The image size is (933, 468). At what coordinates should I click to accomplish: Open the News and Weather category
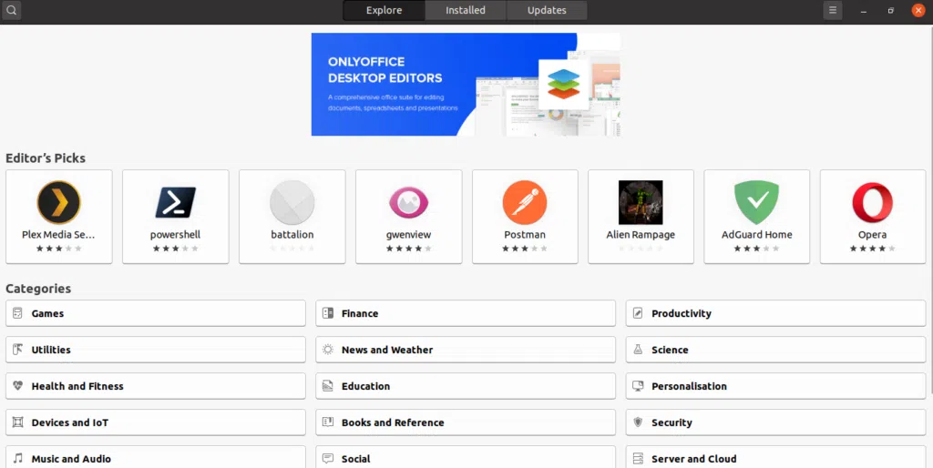(466, 349)
